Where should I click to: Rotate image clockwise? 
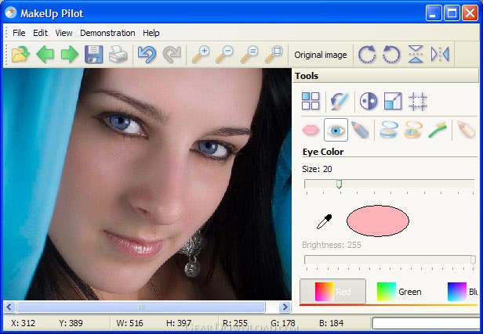pyautogui.click(x=367, y=55)
